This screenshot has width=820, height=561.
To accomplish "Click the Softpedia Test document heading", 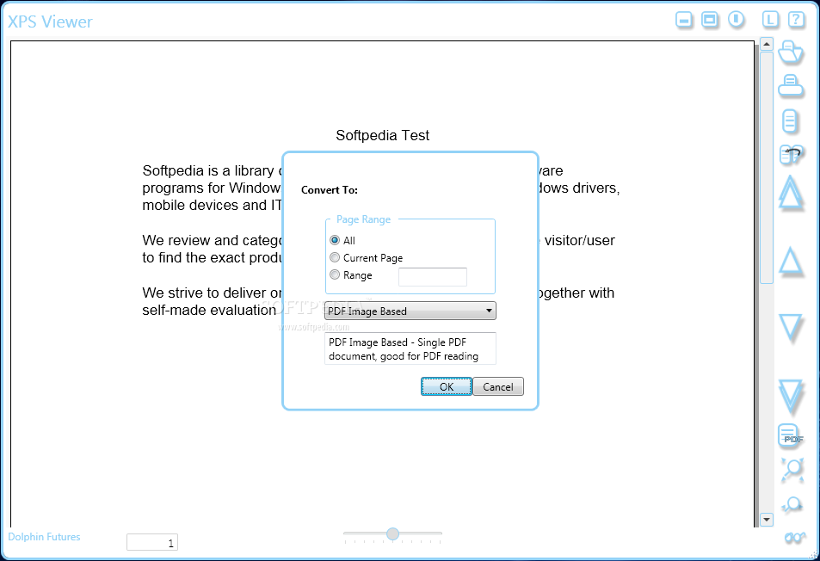I will point(382,135).
